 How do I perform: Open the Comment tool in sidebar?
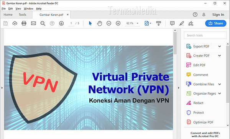point(200,75)
